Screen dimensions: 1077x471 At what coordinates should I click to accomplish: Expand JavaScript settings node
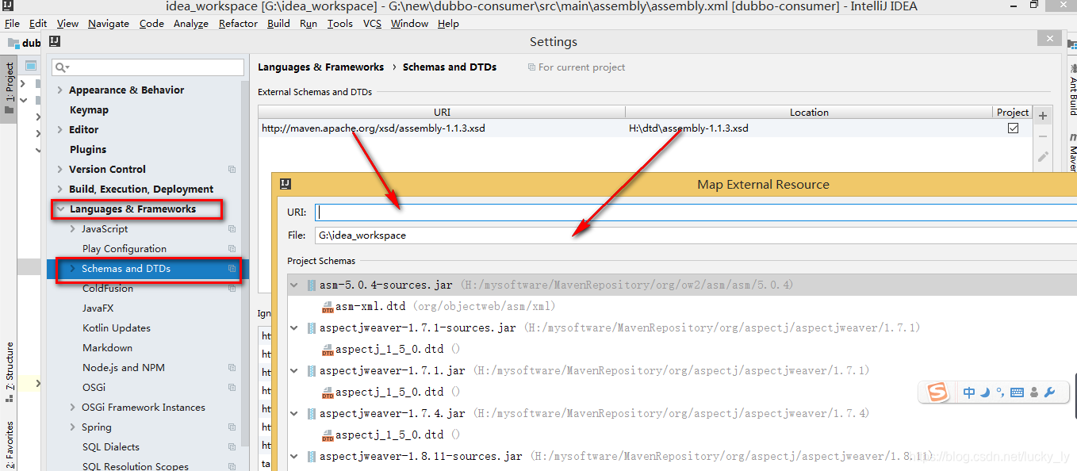click(x=73, y=229)
